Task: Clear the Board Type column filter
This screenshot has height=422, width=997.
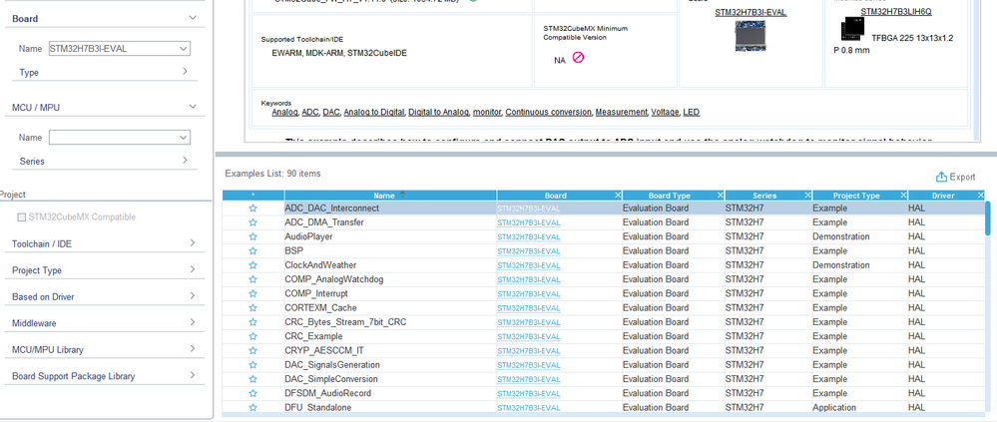Action: coord(720,196)
